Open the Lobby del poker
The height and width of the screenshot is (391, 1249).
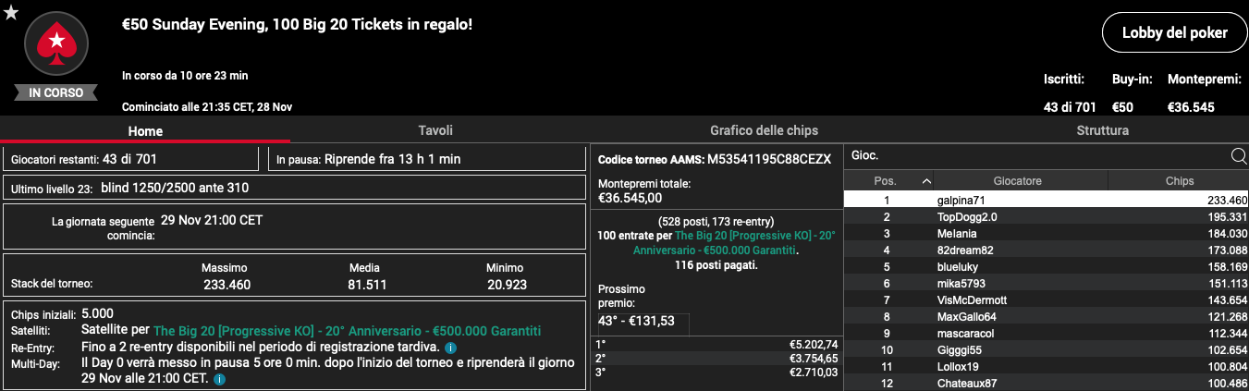(1174, 33)
